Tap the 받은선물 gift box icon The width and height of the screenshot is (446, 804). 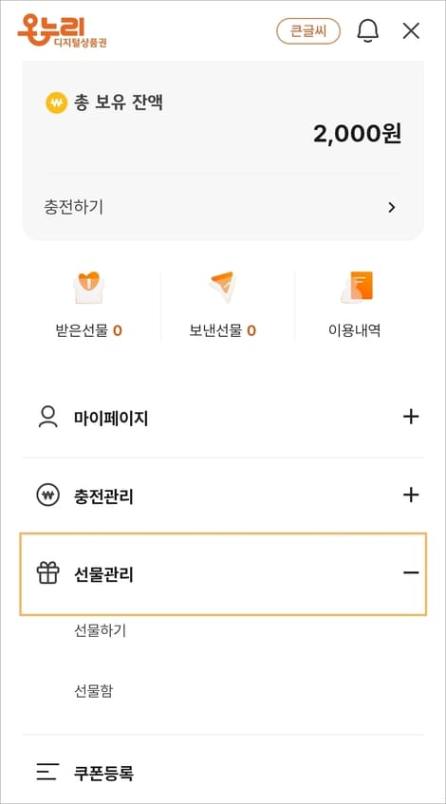point(89,287)
